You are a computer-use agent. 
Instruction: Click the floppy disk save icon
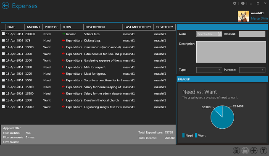pos(245,151)
